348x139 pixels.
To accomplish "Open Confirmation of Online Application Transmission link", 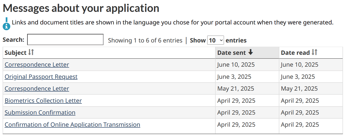I will tap(72, 125).
